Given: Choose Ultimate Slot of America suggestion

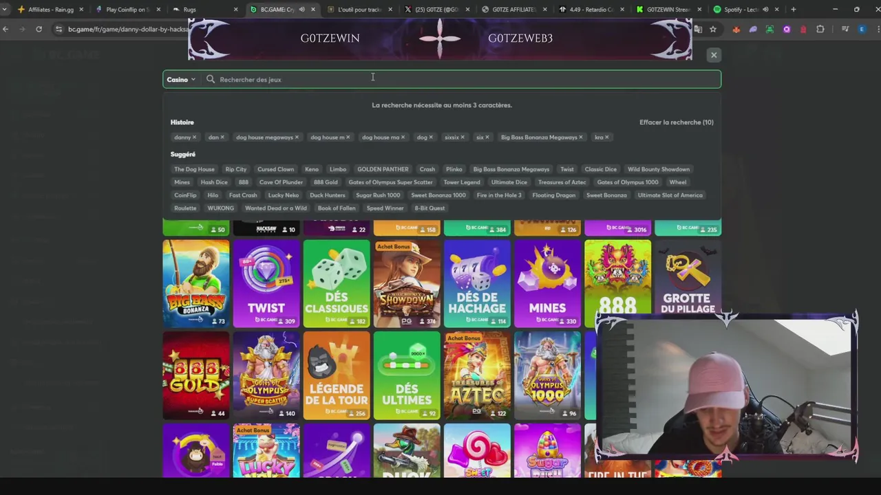Looking at the screenshot, I should point(670,195).
